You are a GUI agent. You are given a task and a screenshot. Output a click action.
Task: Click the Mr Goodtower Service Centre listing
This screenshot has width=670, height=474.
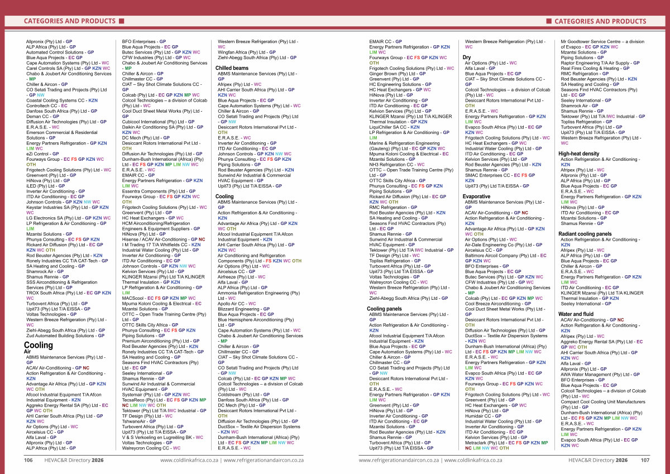tap(602, 41)
